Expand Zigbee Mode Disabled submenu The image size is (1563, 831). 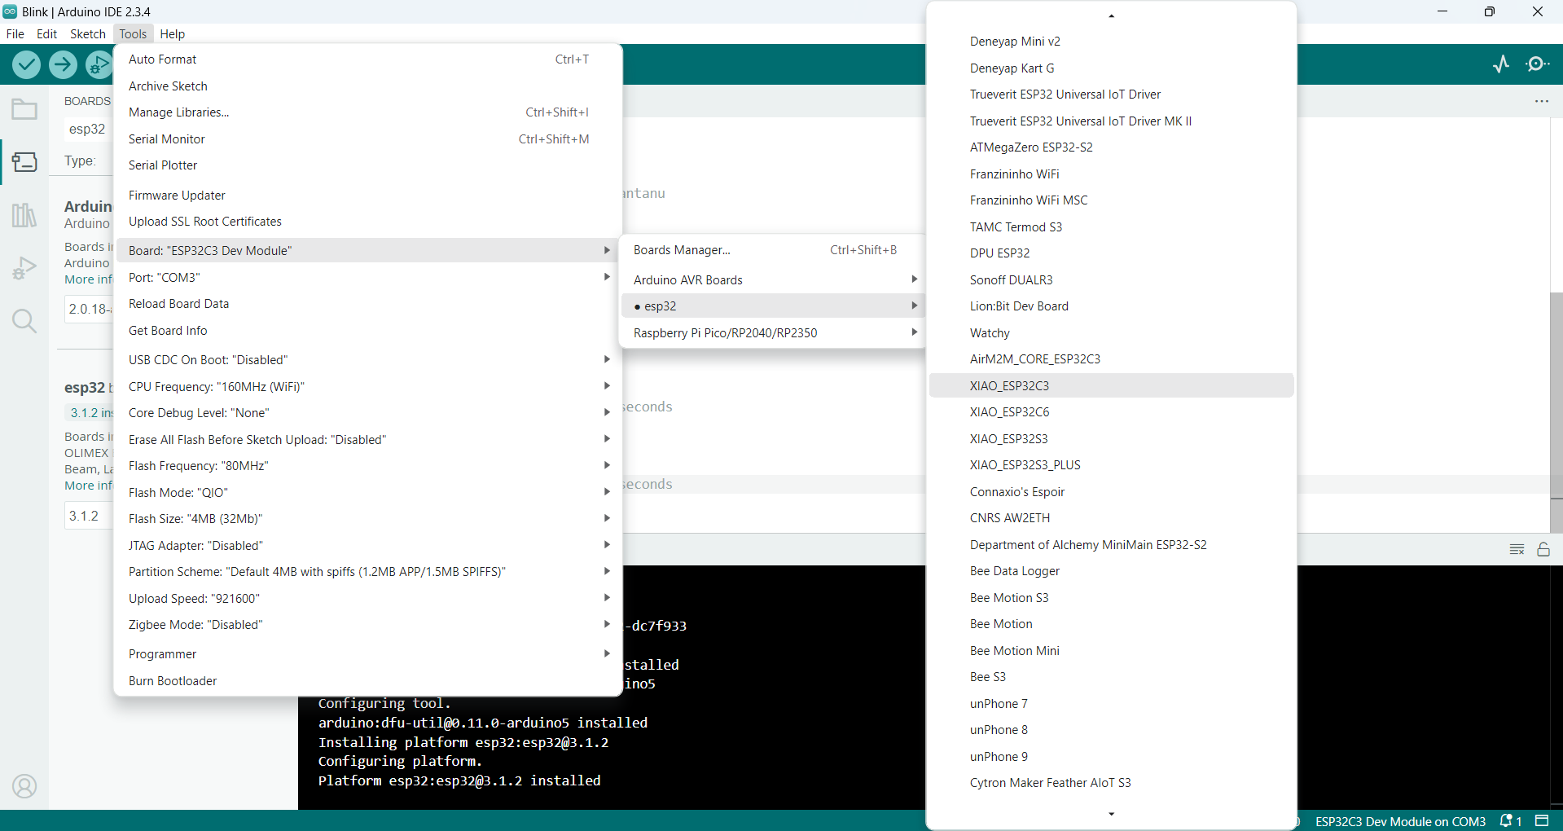(368, 624)
